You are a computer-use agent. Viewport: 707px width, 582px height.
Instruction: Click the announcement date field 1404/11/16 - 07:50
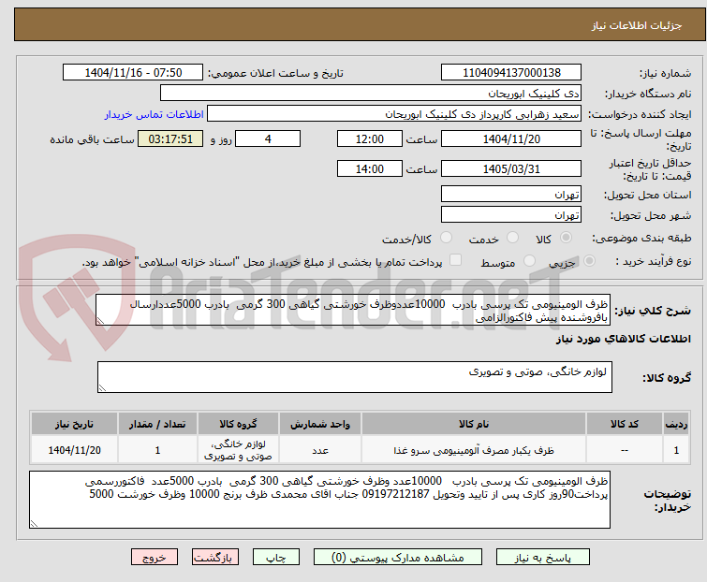pos(133,73)
